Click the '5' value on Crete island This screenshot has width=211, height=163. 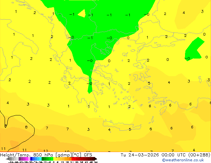click(x=130, y=129)
